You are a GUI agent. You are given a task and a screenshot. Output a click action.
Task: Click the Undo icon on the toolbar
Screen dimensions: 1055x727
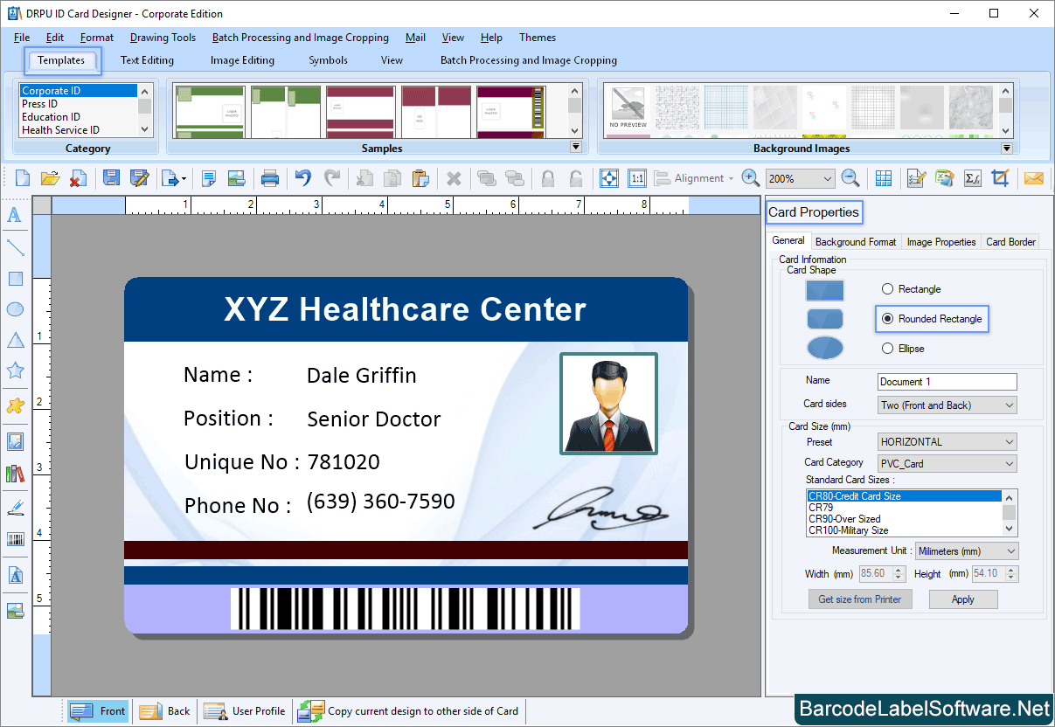(x=302, y=177)
